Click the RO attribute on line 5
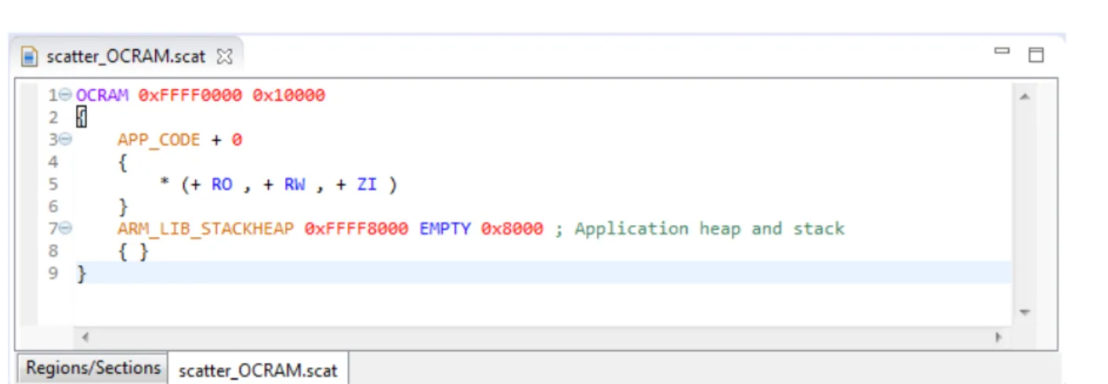The image size is (1108, 384). 222,185
